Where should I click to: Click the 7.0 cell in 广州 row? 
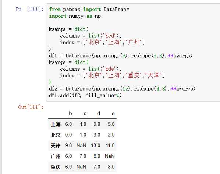pos(83,156)
